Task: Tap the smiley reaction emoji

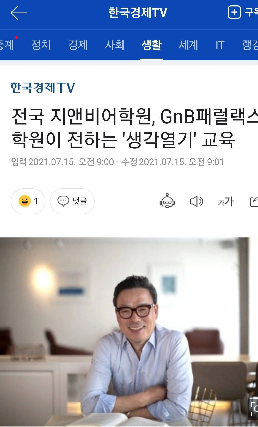Action: (x=25, y=201)
